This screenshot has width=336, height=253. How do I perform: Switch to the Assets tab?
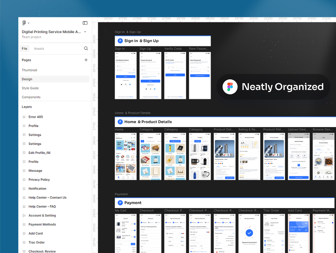tap(39, 49)
